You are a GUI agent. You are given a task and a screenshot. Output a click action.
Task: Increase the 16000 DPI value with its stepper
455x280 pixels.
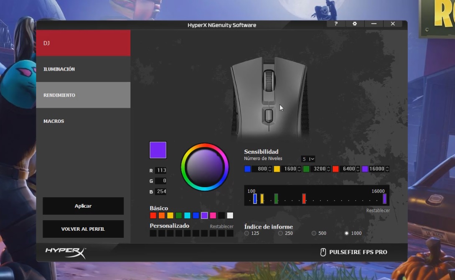point(387,167)
